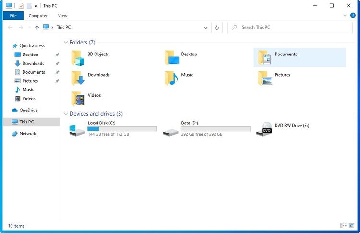
Task: Go to Desktop in Quick access sidebar
Action: click(30, 55)
